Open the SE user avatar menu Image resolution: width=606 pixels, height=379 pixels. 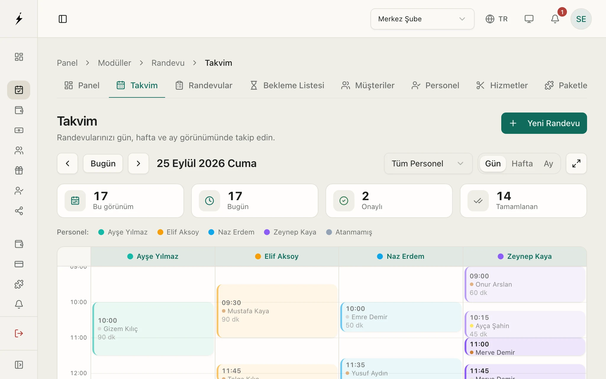click(x=581, y=19)
